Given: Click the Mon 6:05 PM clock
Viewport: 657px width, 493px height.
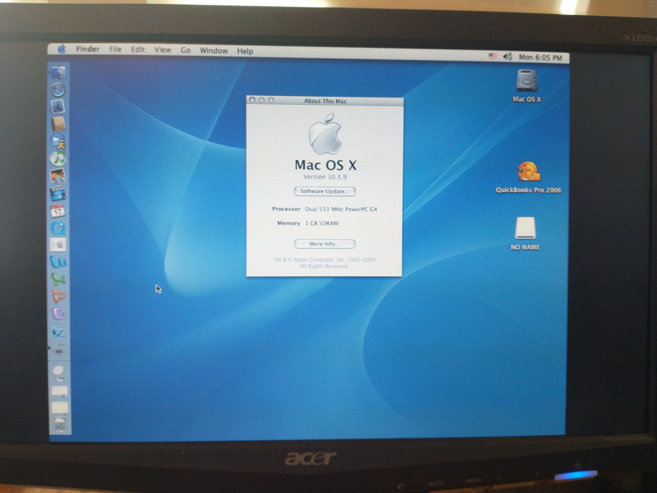Looking at the screenshot, I should [540, 57].
